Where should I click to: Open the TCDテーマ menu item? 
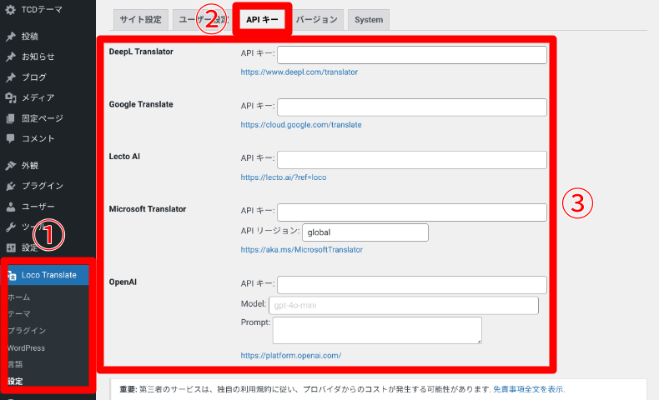click(42, 10)
